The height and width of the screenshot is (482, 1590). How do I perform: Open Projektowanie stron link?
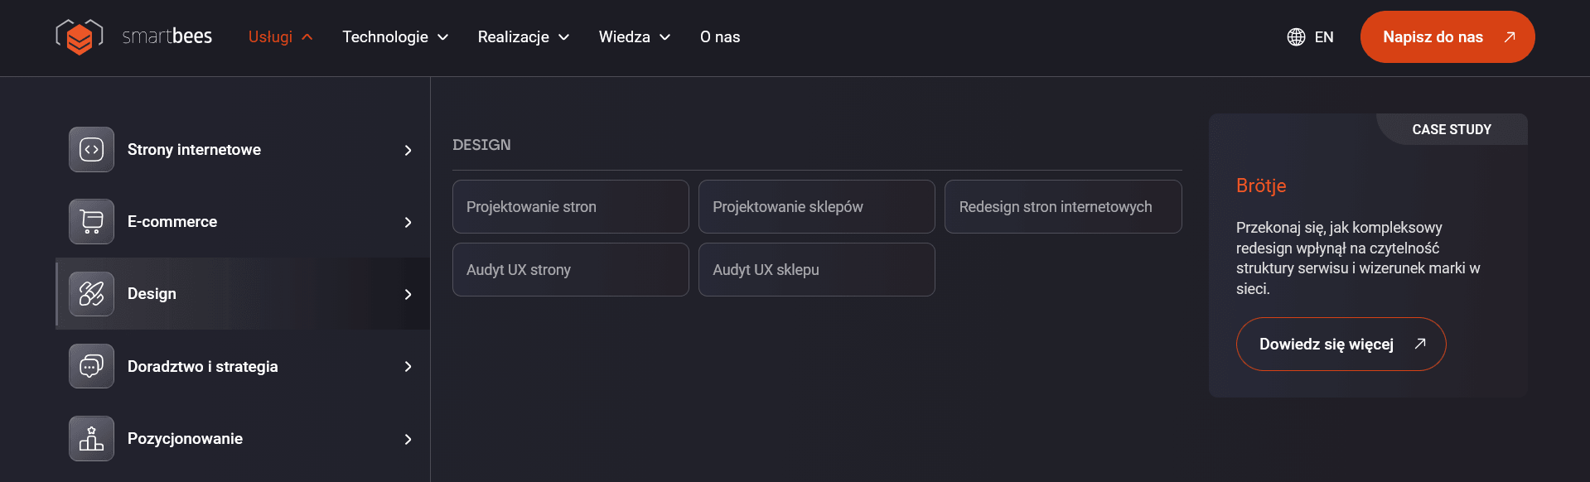tap(571, 207)
